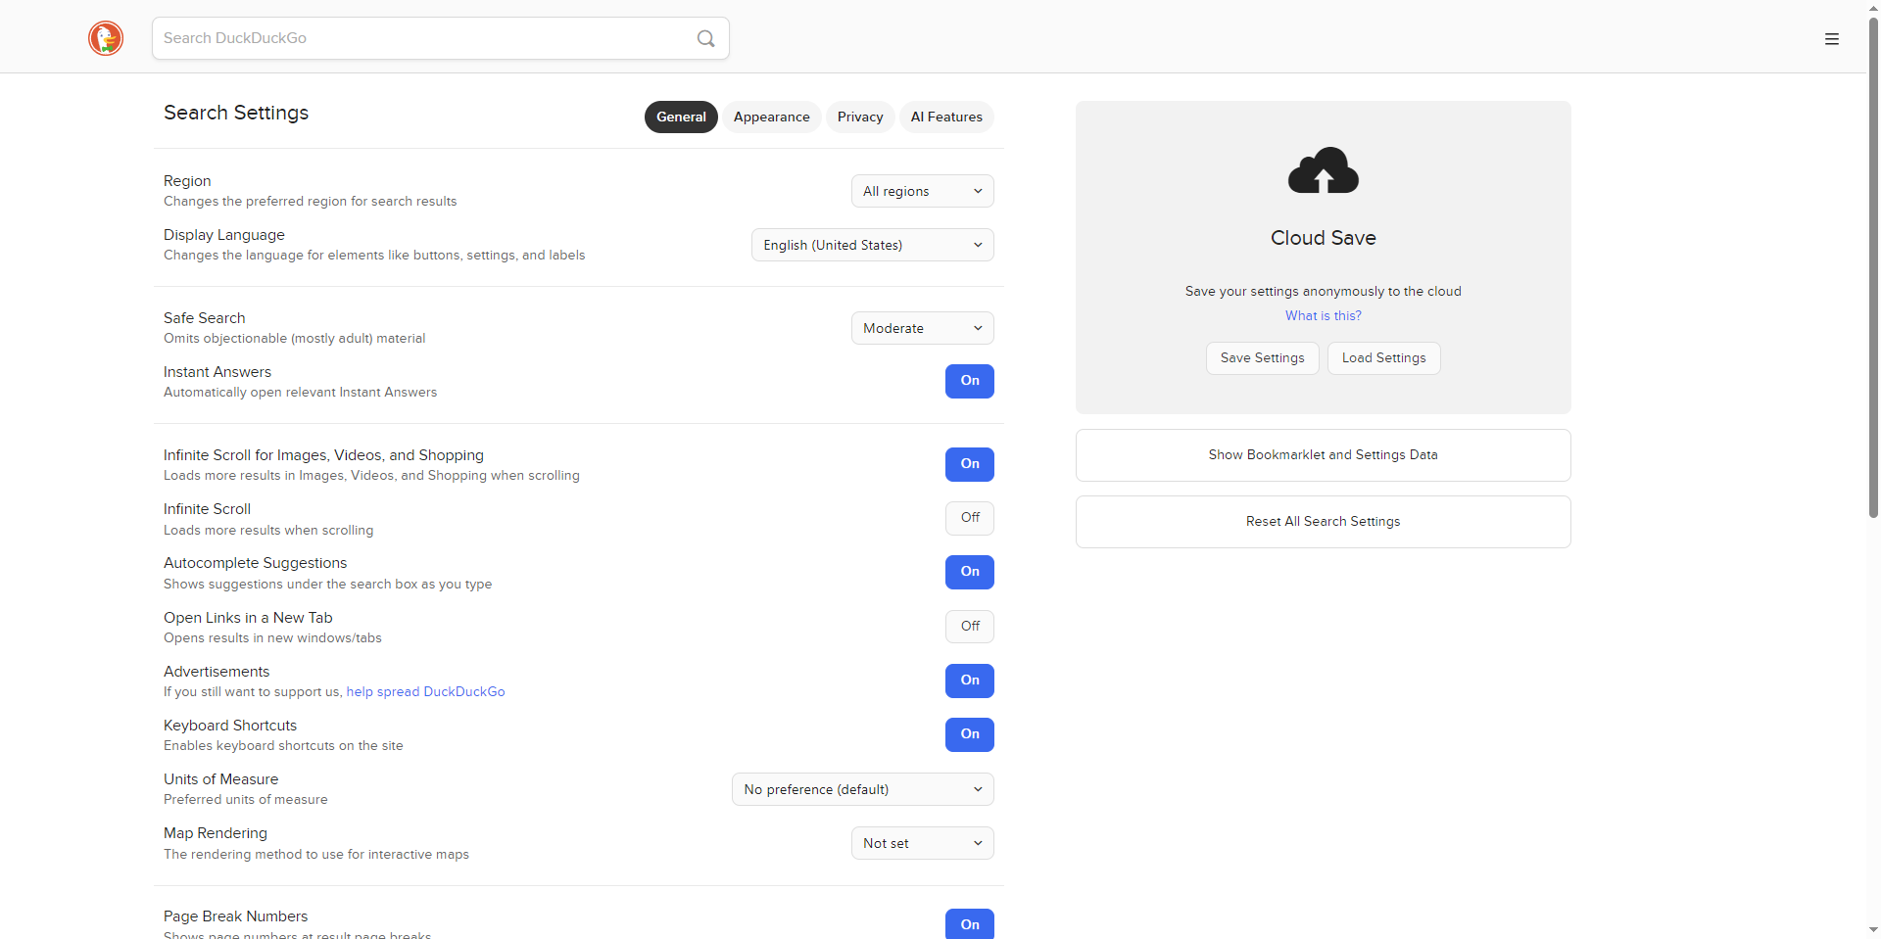
Task: Click the Save Settings button
Action: point(1262,358)
